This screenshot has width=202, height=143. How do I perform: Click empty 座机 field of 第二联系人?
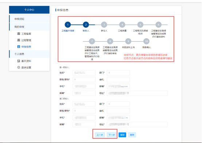pyautogui.click(x=118, y=111)
